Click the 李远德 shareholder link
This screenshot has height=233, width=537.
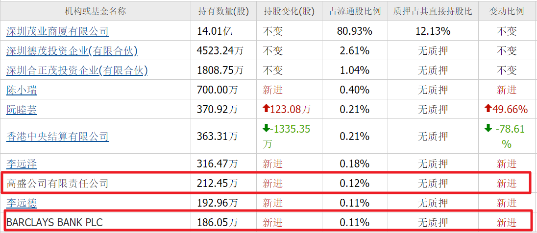[22, 203]
